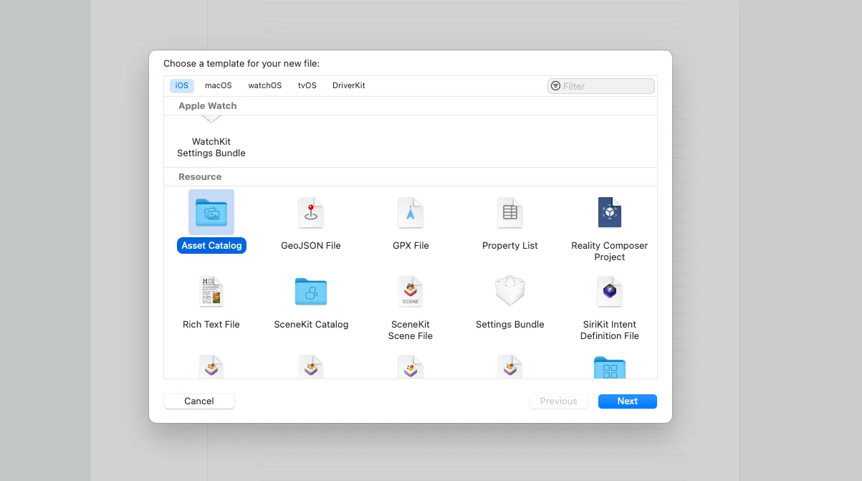The image size is (862, 481).
Task: Click the filter icon in the search field
Action: [556, 86]
